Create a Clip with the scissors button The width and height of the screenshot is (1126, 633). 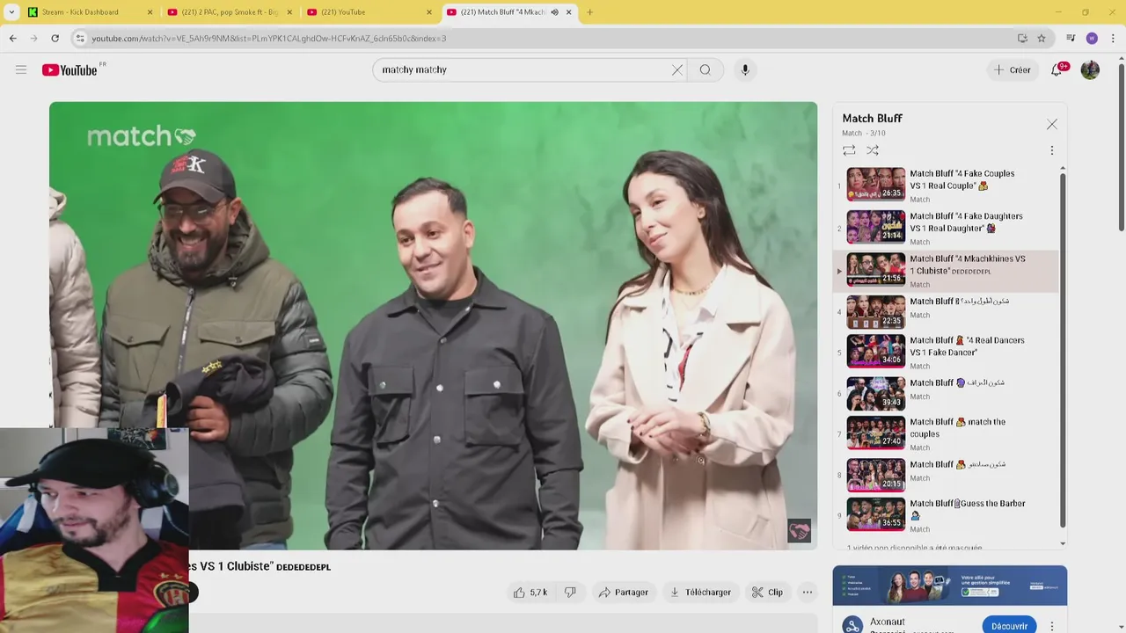pos(767,593)
